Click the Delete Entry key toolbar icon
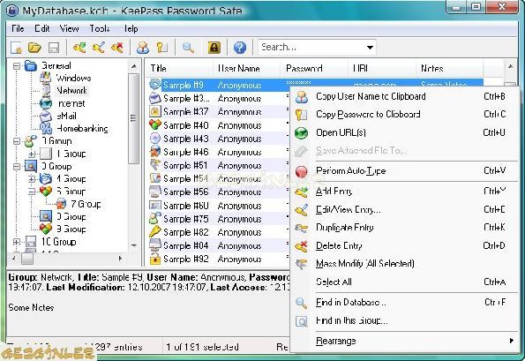The width and height of the screenshot is (525, 361). pos(117,48)
